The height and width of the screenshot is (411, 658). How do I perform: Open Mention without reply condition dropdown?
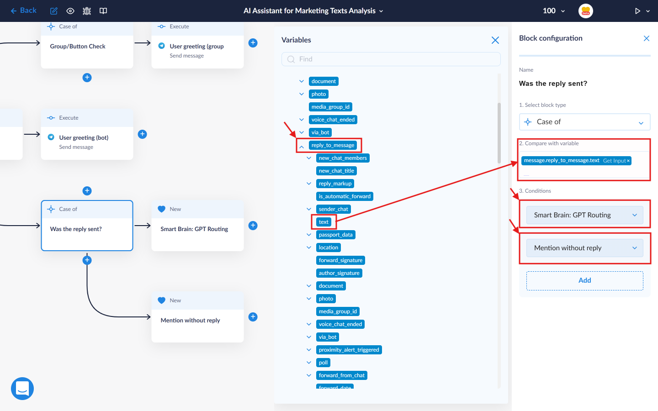tap(585, 248)
